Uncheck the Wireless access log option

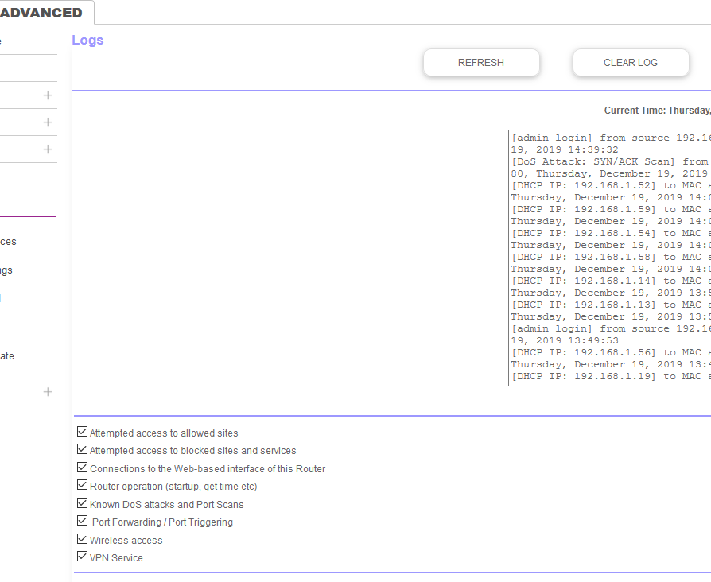[x=82, y=538]
